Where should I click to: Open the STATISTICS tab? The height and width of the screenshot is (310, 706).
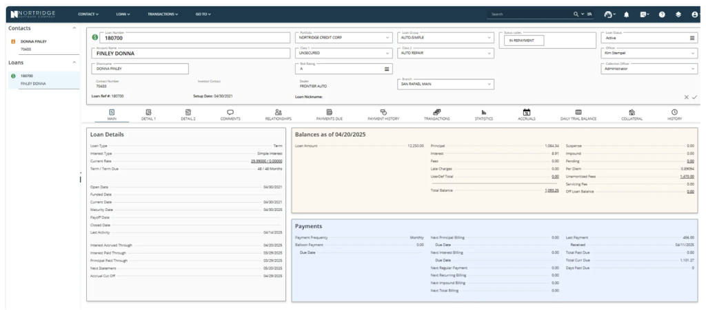pos(483,115)
